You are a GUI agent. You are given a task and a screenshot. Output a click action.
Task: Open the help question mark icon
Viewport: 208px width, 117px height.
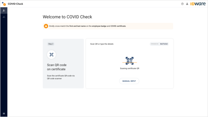183,4
